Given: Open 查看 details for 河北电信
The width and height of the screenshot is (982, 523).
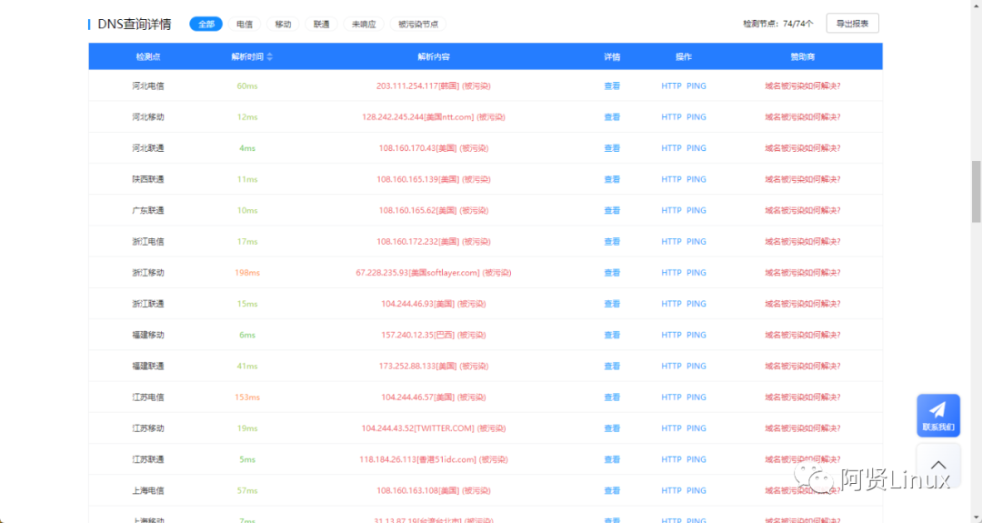Looking at the screenshot, I should [x=612, y=85].
